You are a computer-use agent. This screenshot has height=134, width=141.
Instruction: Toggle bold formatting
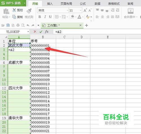(x=40, y=17)
